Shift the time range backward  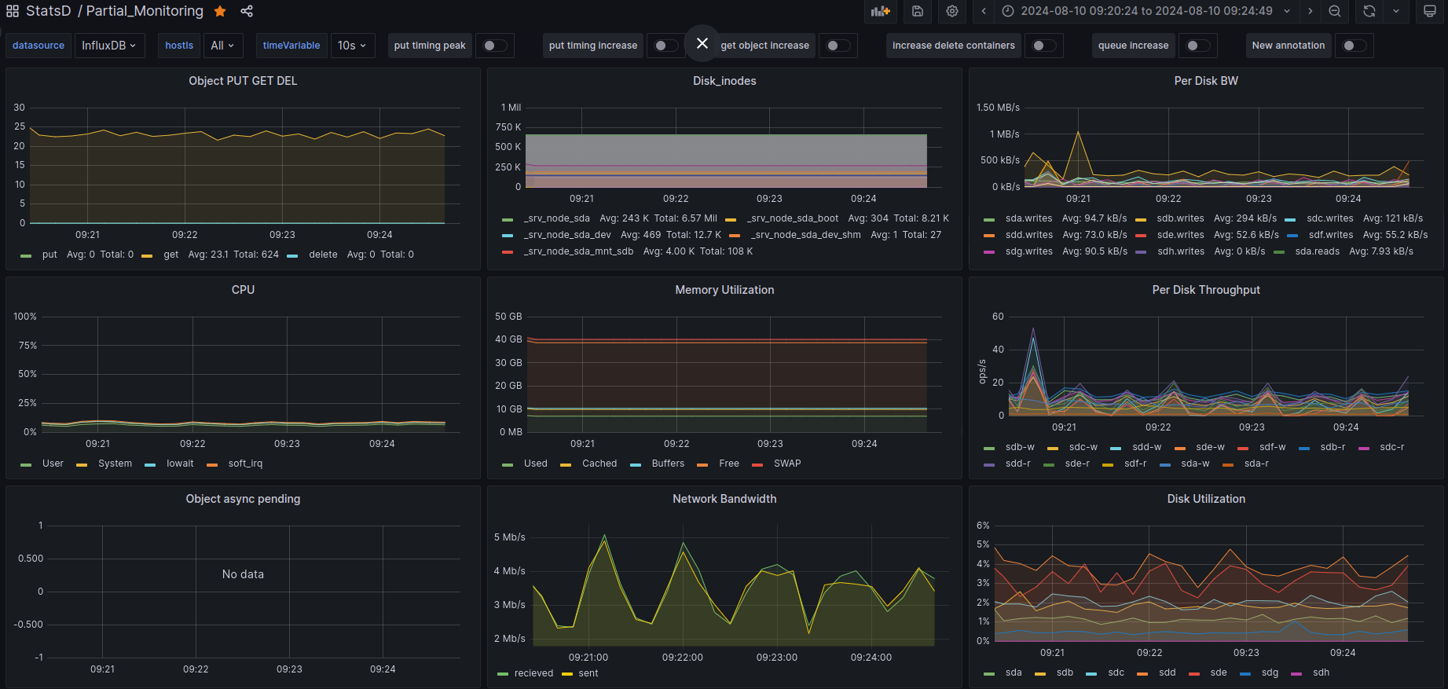[x=984, y=11]
